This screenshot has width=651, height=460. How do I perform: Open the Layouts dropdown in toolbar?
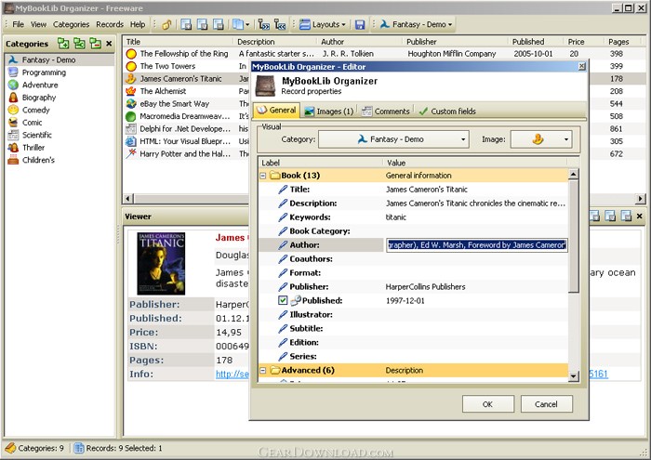click(323, 25)
